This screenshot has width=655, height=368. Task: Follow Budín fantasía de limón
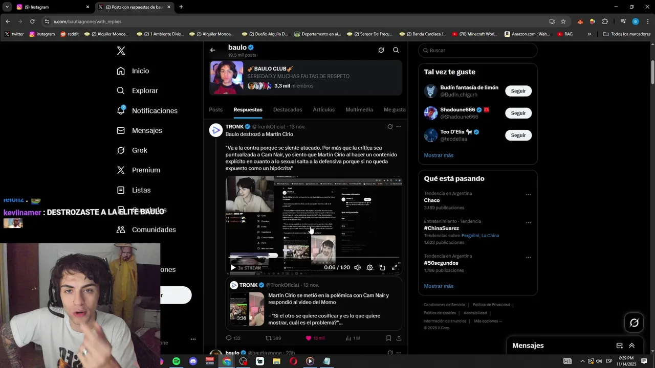tap(518, 91)
